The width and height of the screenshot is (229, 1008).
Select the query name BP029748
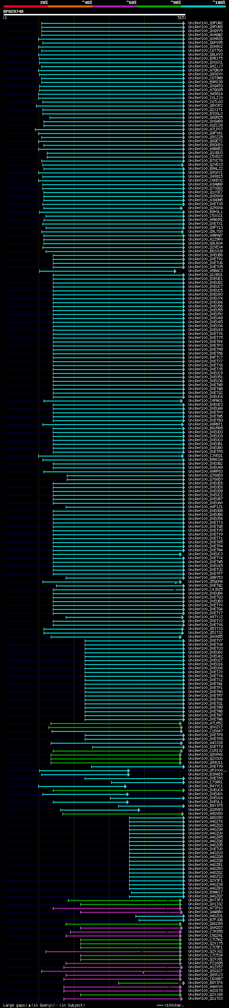pyautogui.click(x=13, y=11)
